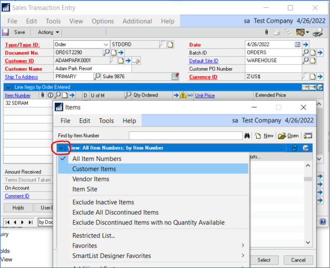The width and height of the screenshot is (330, 268).
Task: Click the refresh icon in Items view bar
Action: 295,148
